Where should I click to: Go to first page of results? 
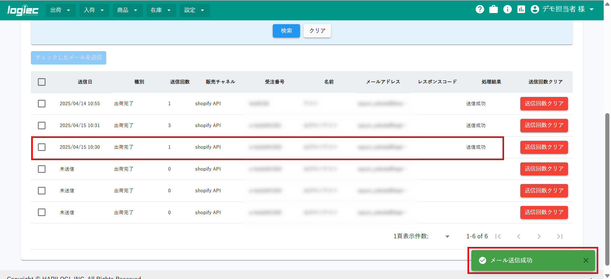498,236
